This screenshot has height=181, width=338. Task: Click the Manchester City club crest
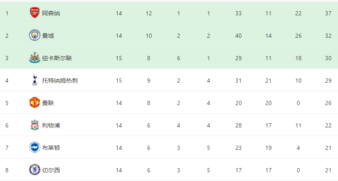(x=35, y=35)
